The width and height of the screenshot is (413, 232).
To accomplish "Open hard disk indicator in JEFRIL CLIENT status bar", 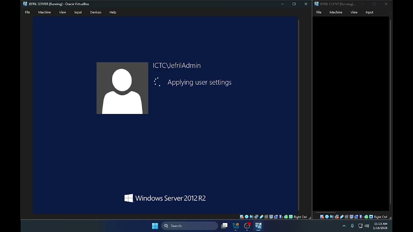I will (x=322, y=217).
